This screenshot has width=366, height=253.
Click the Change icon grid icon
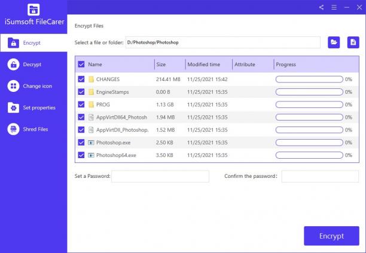pyautogui.click(x=13, y=86)
